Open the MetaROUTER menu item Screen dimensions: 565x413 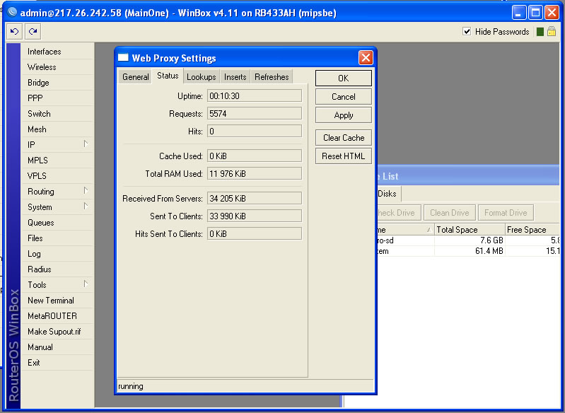coord(57,315)
